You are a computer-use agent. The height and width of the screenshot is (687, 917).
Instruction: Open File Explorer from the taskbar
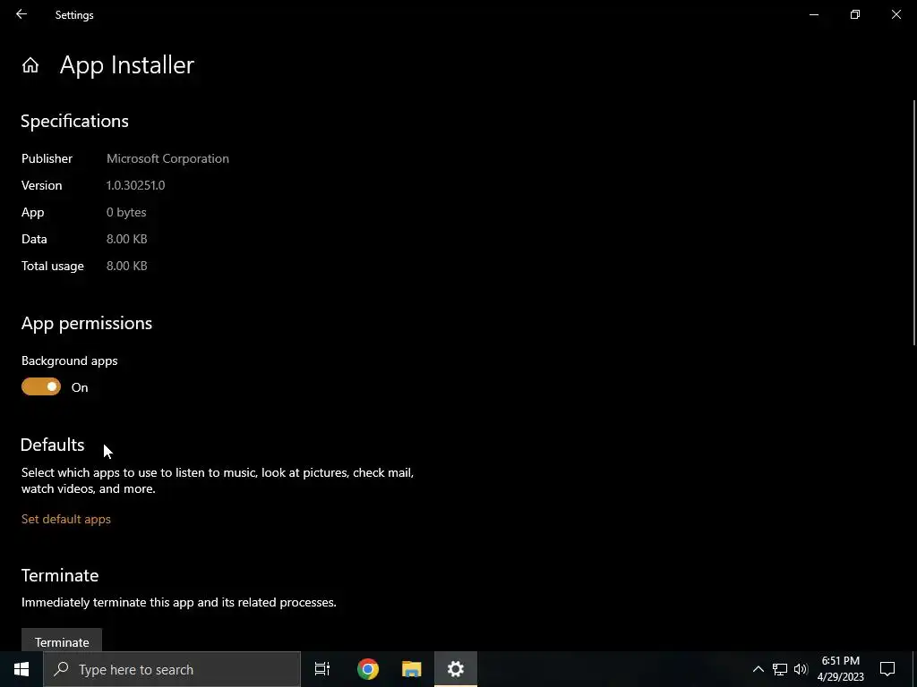coord(412,669)
